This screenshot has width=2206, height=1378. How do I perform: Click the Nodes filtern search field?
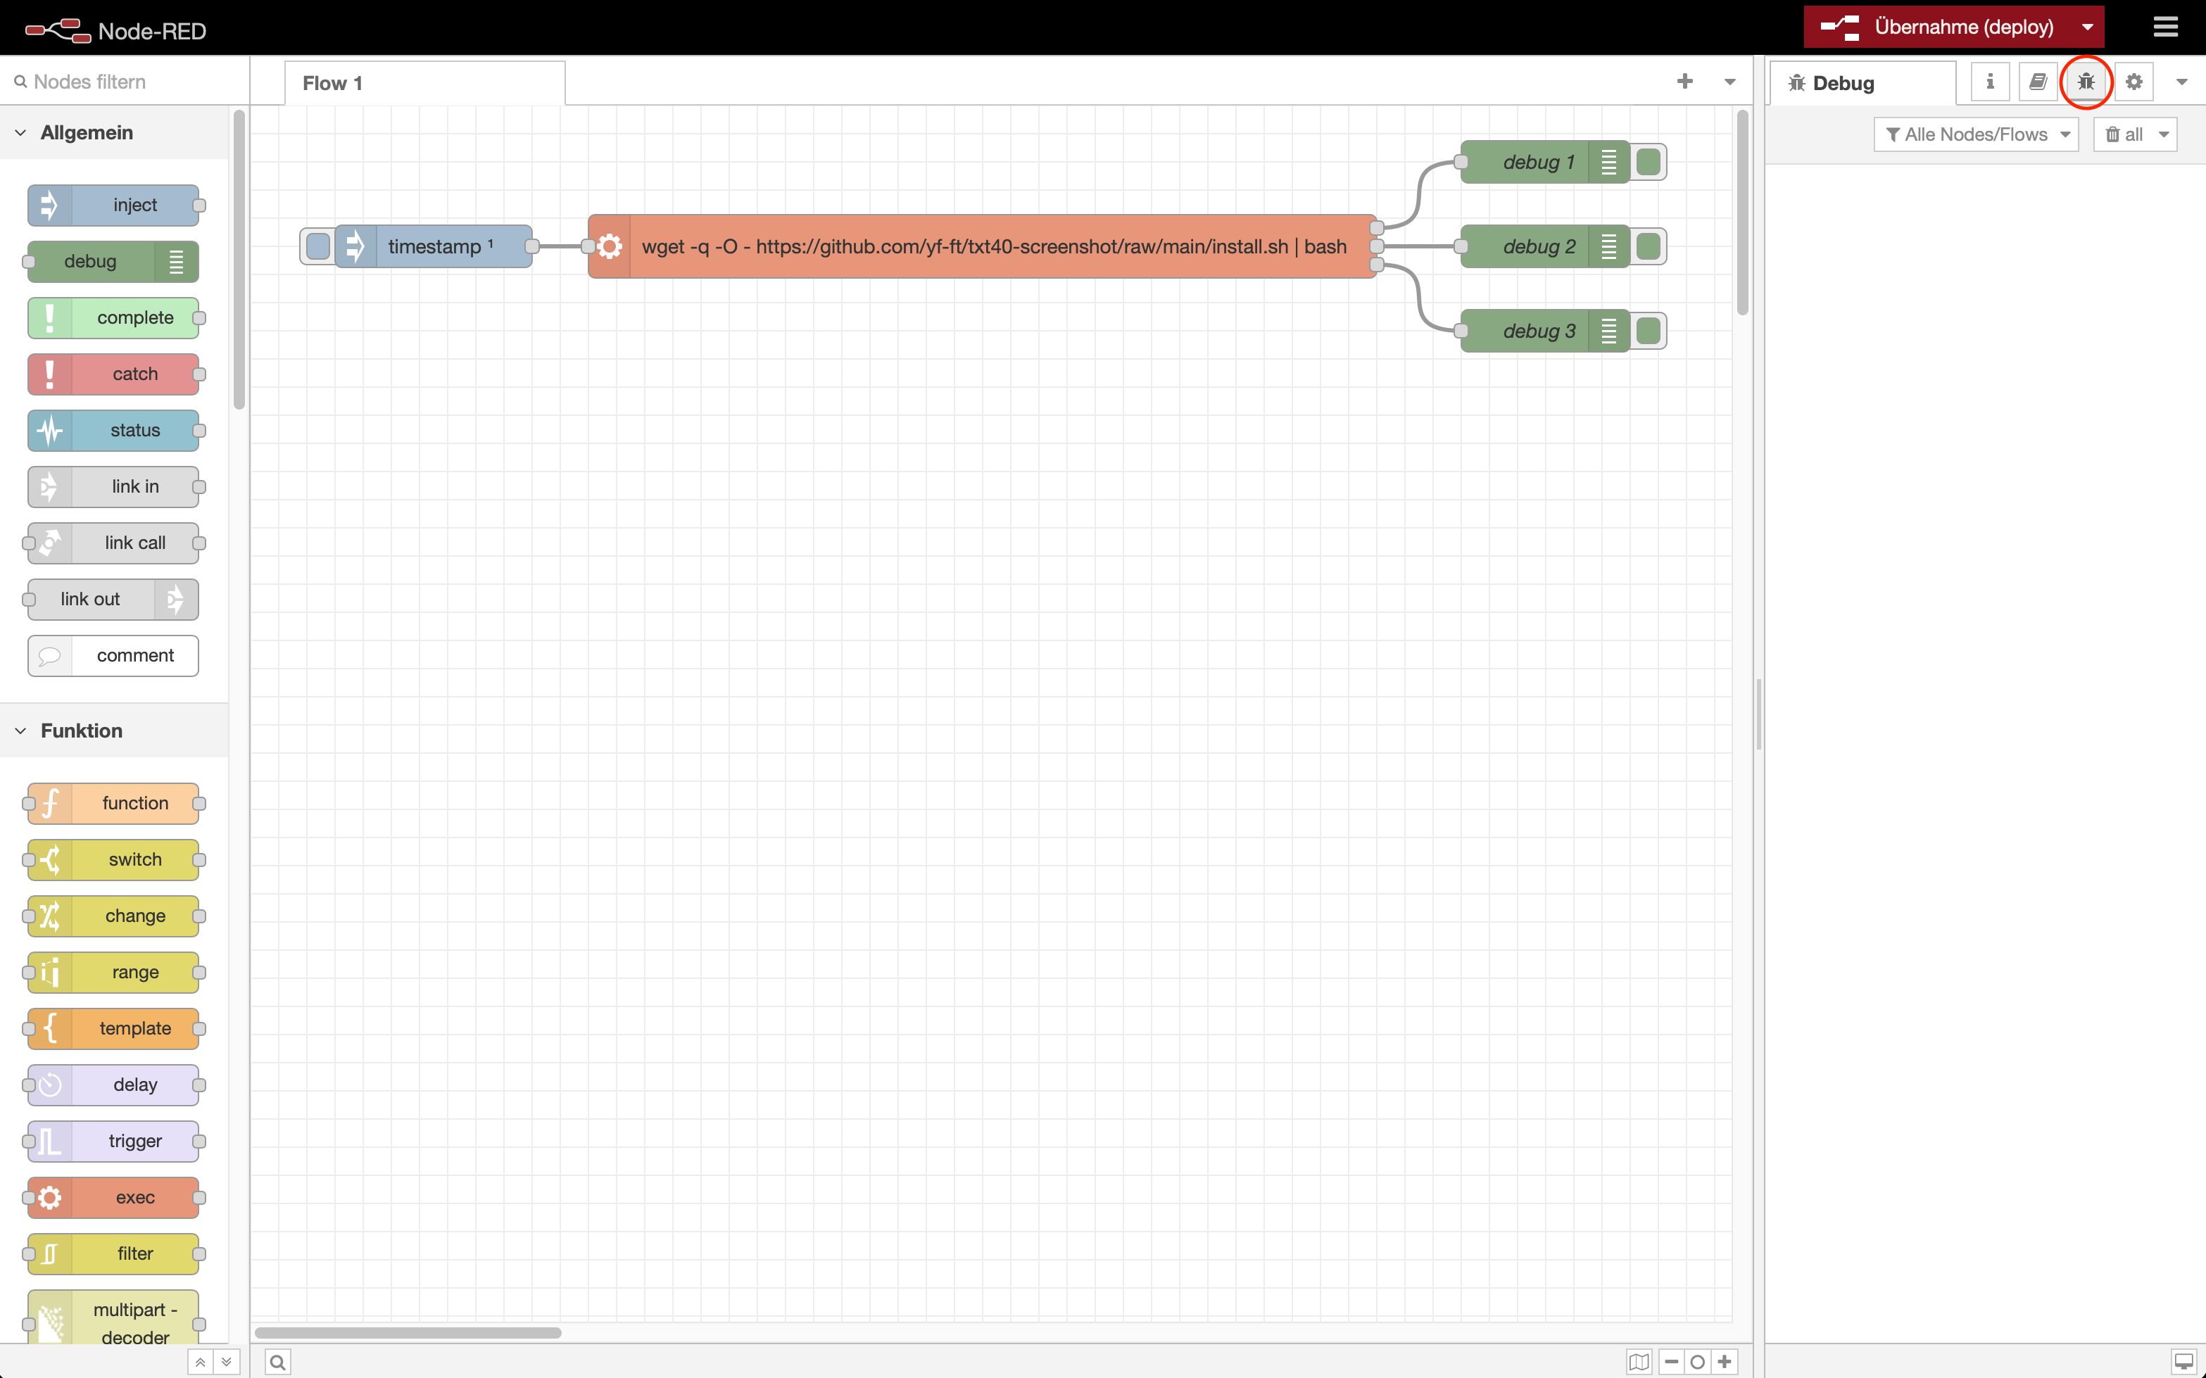point(126,82)
